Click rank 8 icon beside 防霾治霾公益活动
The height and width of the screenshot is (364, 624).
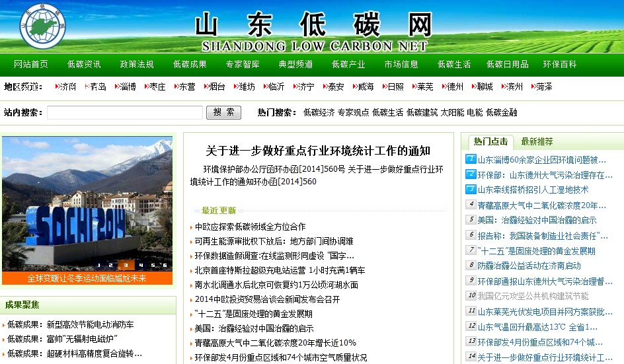(471, 266)
